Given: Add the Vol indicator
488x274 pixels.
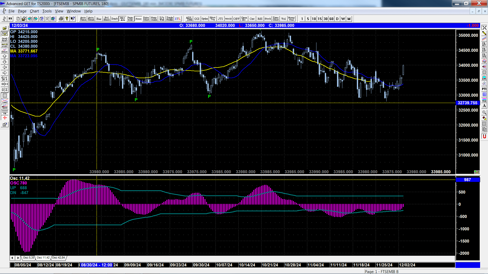Looking at the screenshot, I should click(284, 19).
